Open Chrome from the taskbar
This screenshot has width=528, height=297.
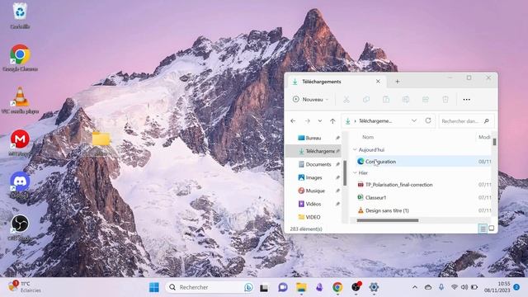(337, 287)
